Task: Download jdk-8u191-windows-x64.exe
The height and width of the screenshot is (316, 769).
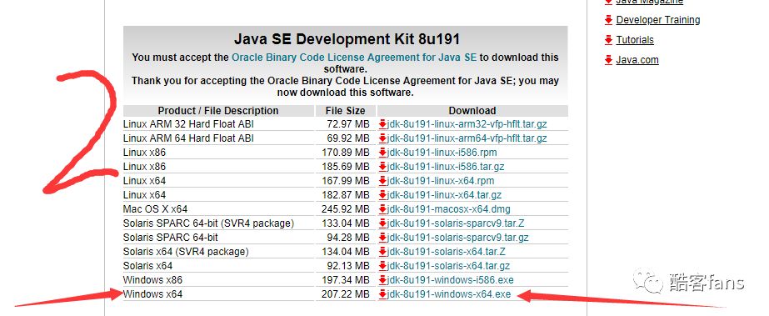Action: pos(449,294)
